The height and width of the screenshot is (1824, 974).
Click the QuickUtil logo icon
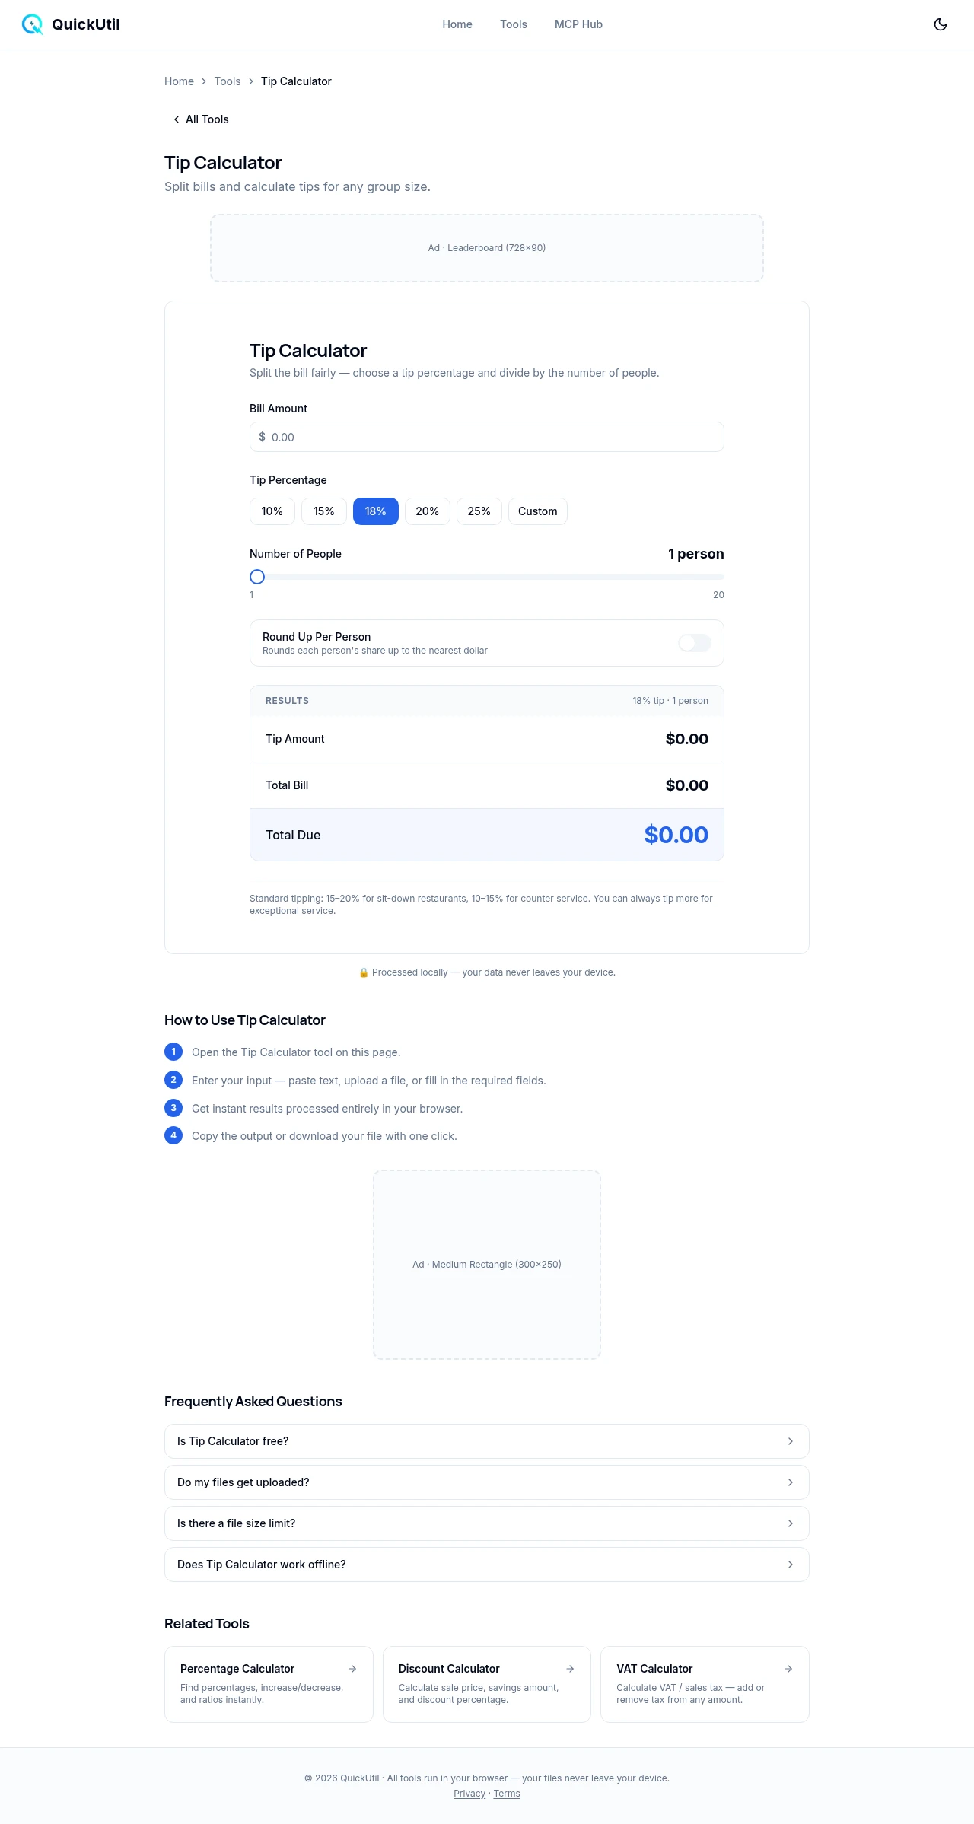tap(32, 24)
